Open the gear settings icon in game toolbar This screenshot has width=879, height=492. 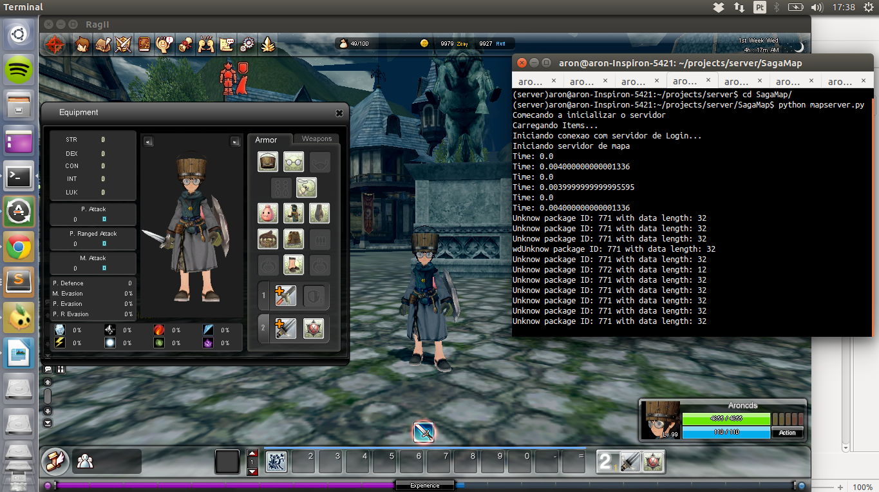247,44
